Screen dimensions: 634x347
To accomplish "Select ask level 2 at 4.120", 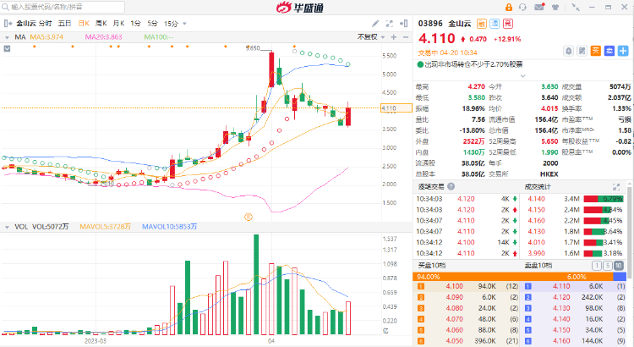I will click(x=574, y=297).
